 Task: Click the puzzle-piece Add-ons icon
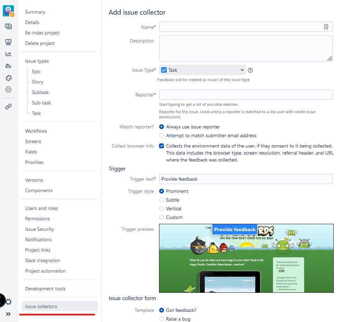pos(8,78)
